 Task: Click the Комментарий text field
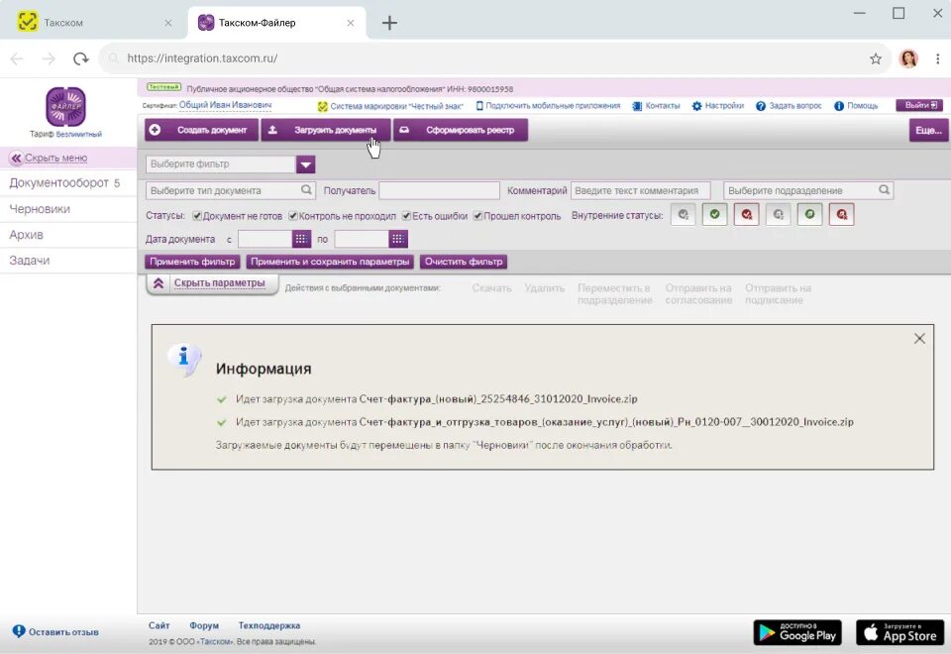click(x=641, y=190)
